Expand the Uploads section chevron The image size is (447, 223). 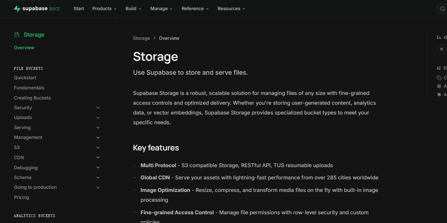98,118
